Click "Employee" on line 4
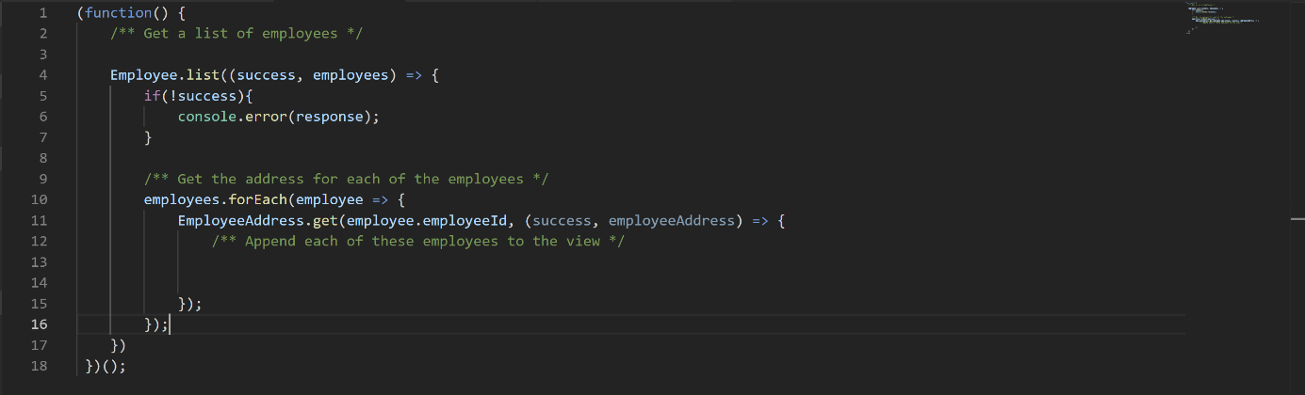This screenshot has width=1305, height=395. (143, 75)
